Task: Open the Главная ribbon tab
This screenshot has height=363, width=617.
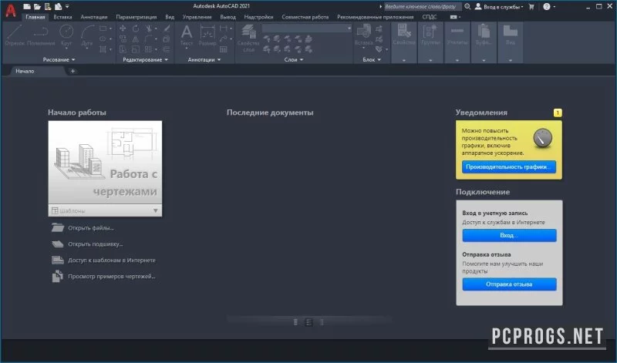Action: click(x=35, y=17)
